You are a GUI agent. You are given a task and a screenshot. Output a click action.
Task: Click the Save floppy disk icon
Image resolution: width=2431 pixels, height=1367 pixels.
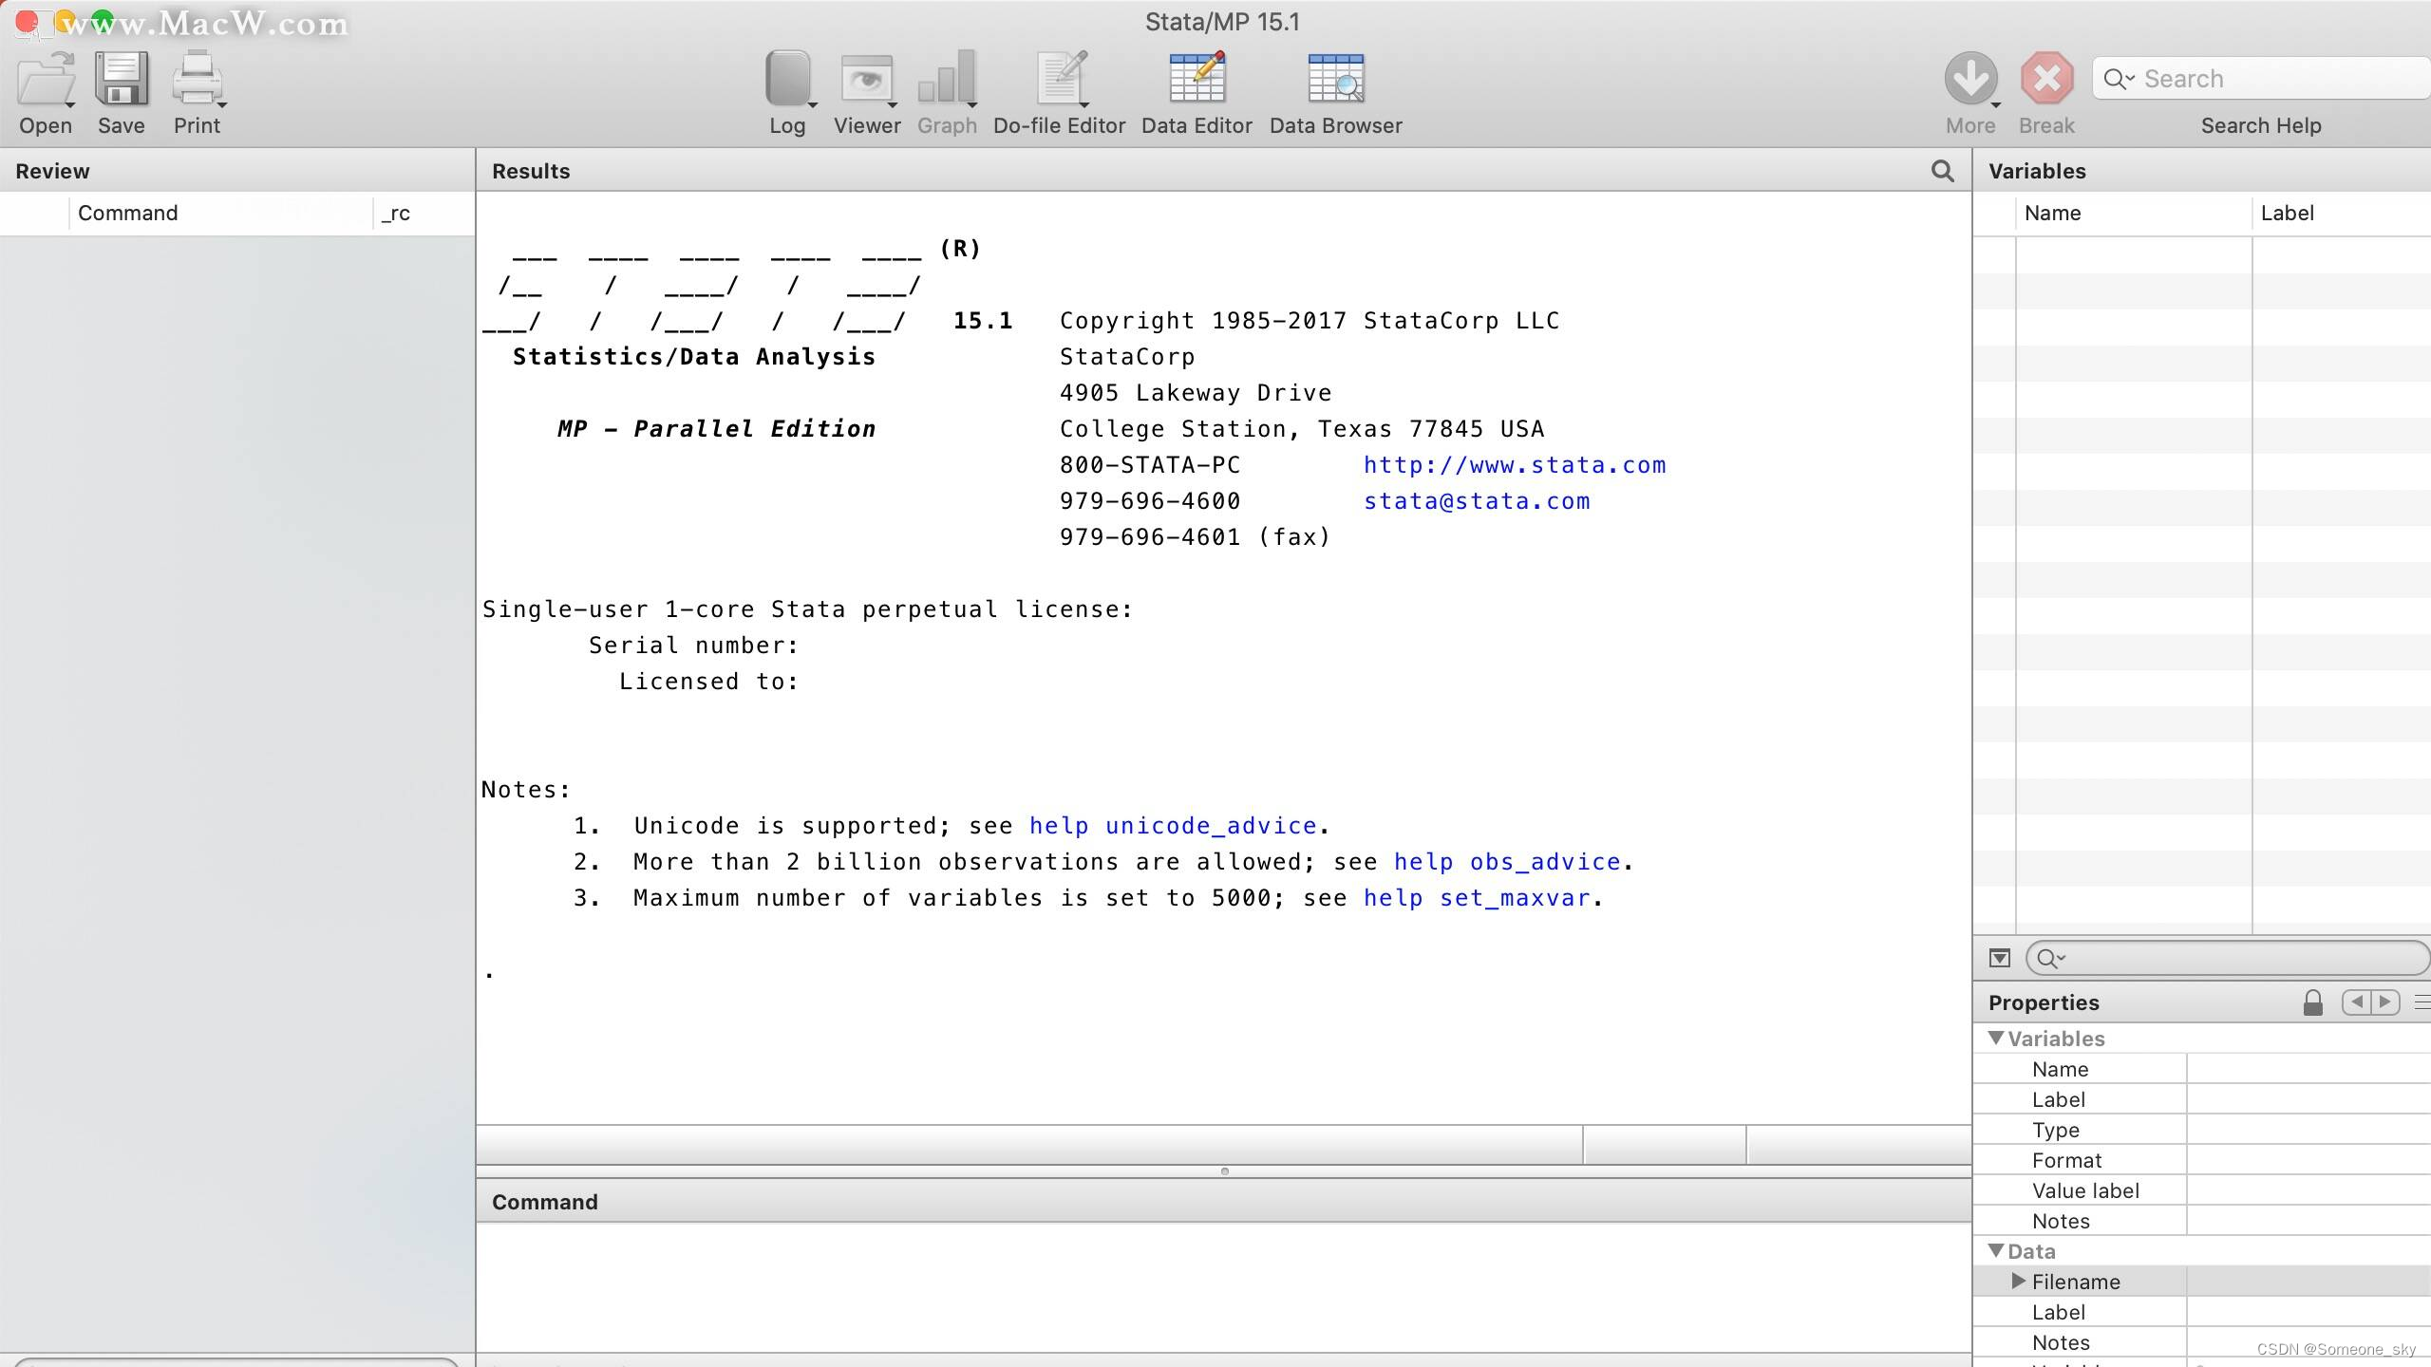tap(121, 78)
